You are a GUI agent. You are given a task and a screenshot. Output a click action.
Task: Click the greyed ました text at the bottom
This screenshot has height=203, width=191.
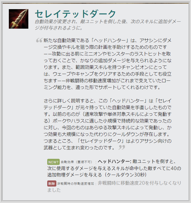pos(54,190)
